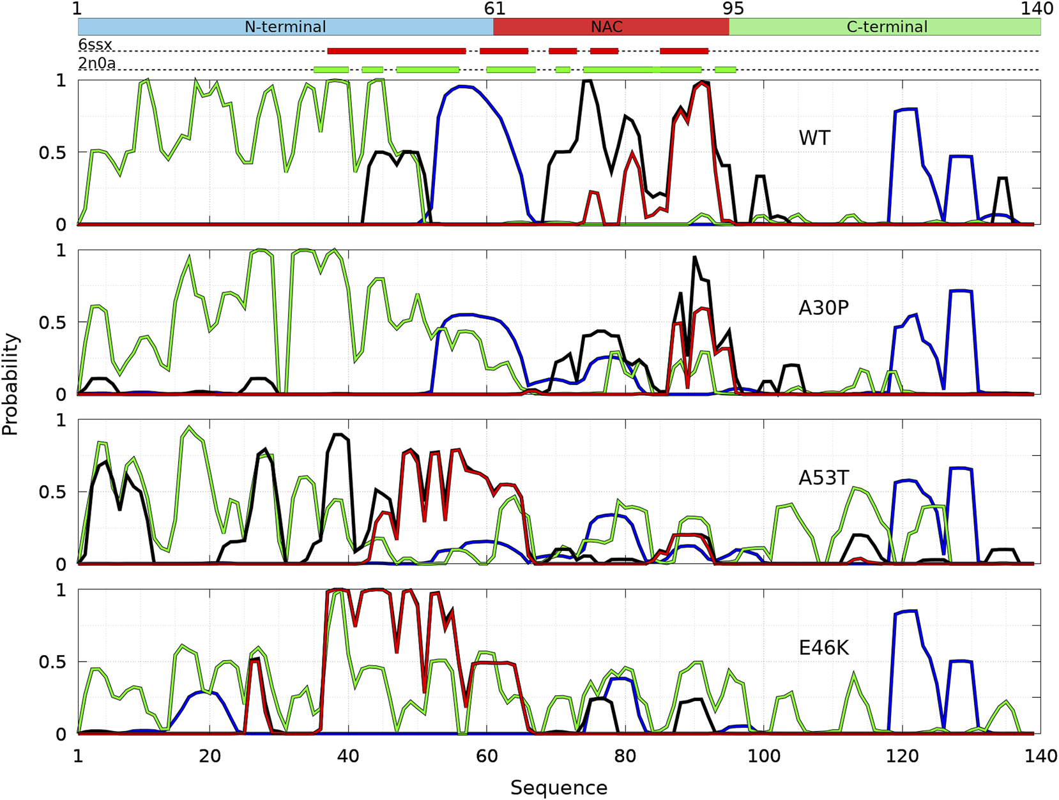This screenshot has height=800, width=1059.
Task: Click the 61 residue marker above the bar
Action: [x=494, y=8]
